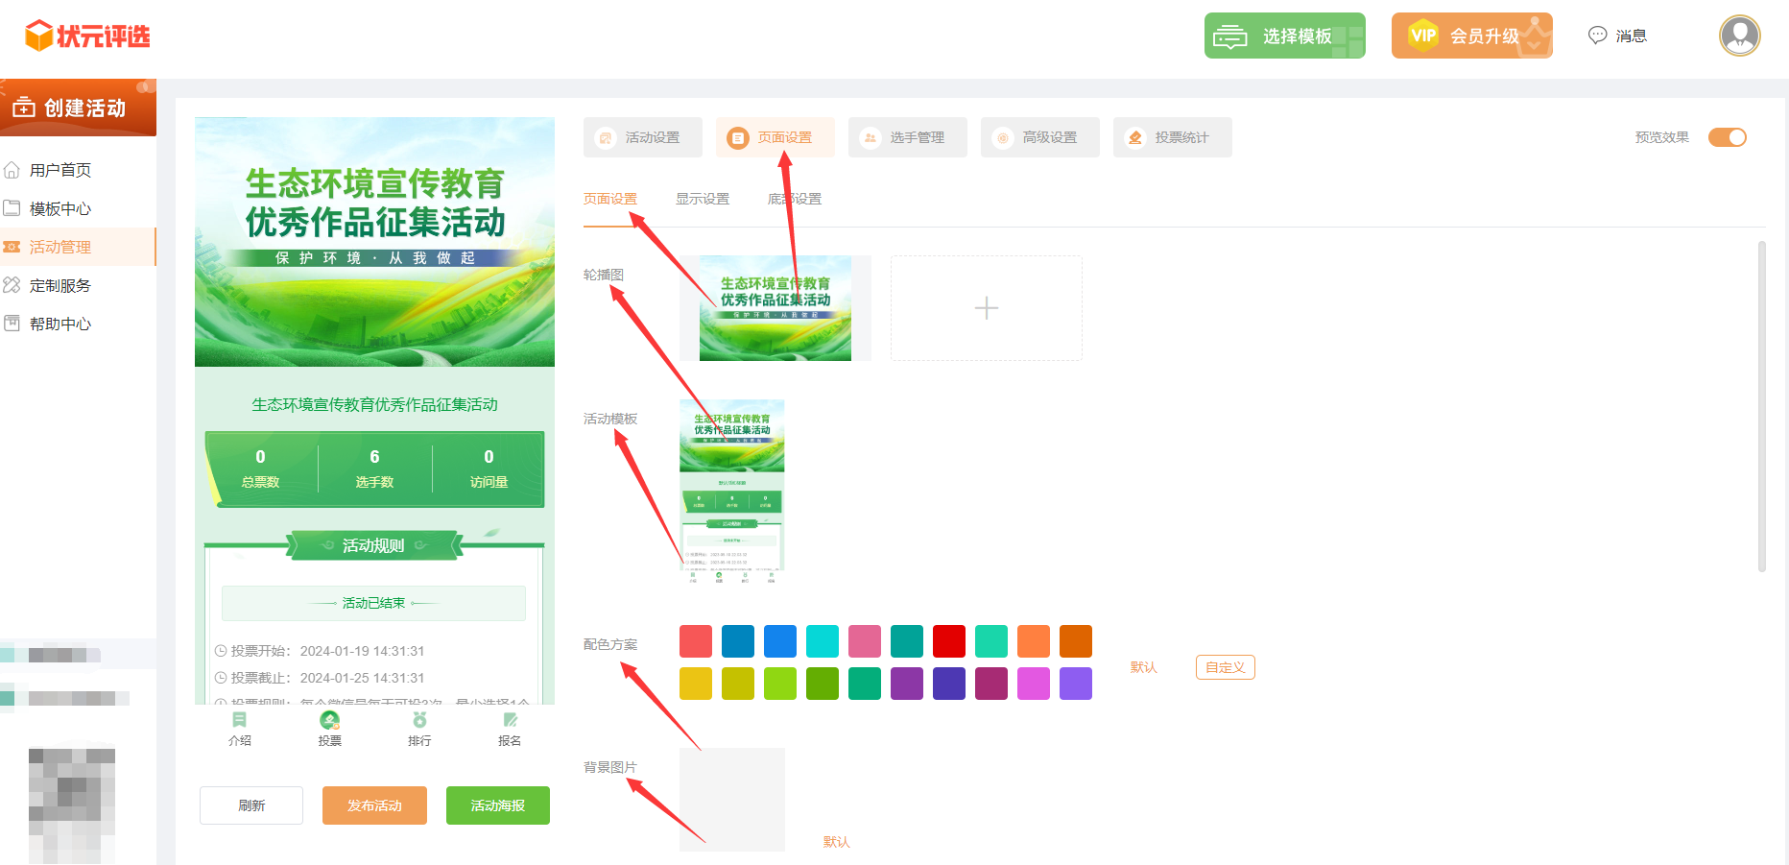This screenshot has height=865, width=1789.
Task: Click the 刷新 button
Action: pos(251,805)
